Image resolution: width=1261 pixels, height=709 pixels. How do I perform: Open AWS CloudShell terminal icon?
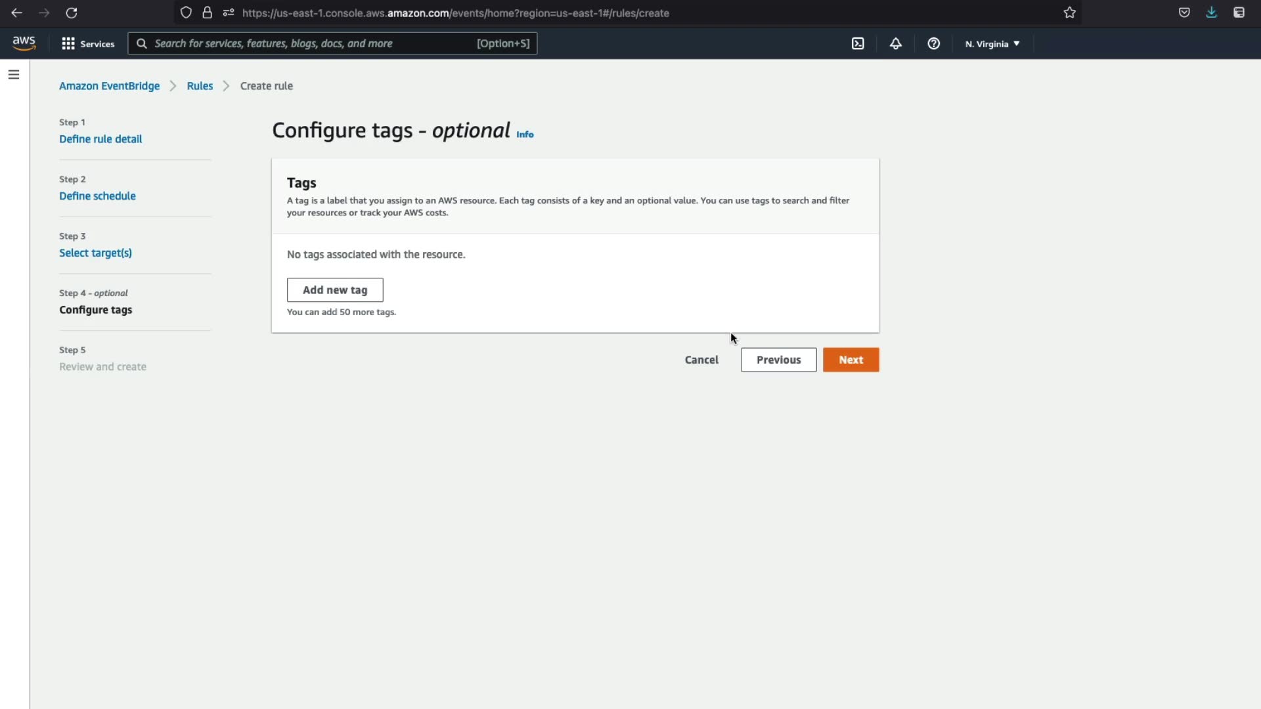858,44
